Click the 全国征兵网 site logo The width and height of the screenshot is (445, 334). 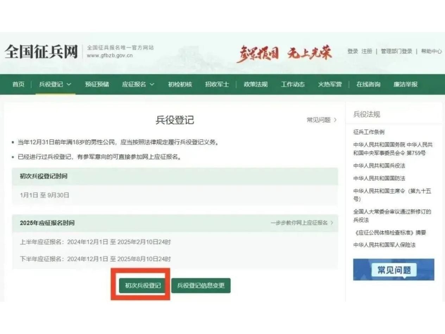point(41,52)
